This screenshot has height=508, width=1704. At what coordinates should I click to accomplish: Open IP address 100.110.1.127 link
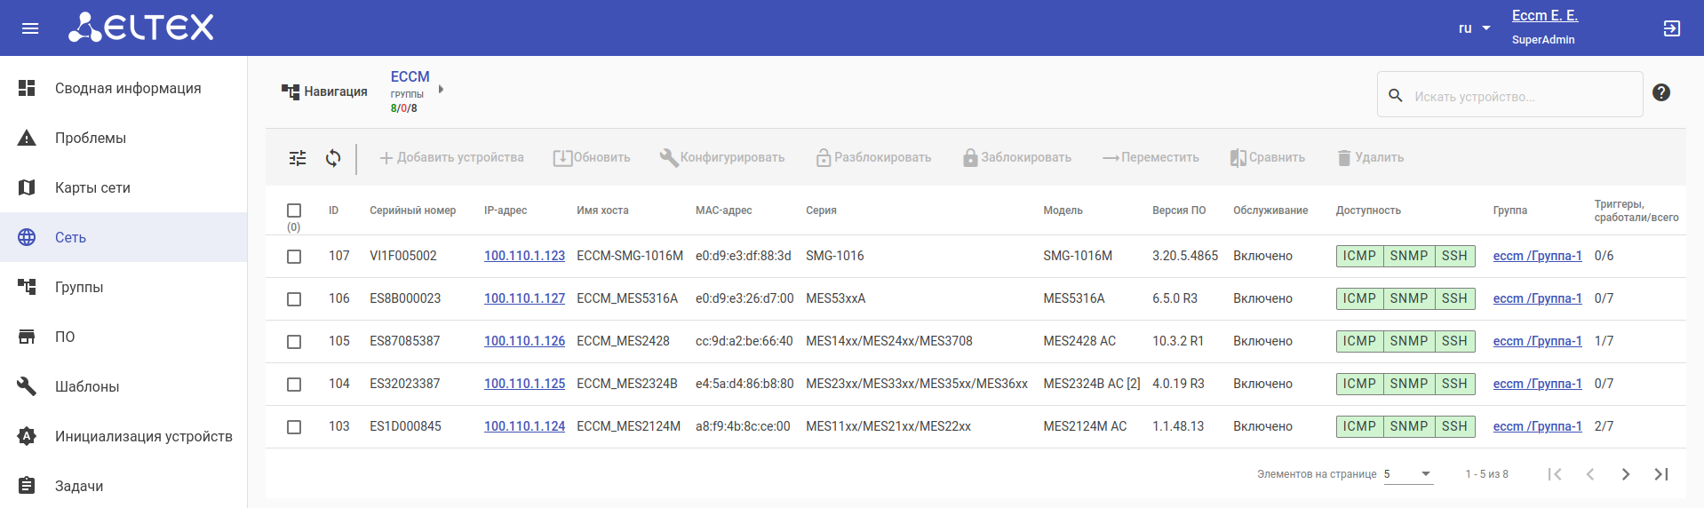524,298
